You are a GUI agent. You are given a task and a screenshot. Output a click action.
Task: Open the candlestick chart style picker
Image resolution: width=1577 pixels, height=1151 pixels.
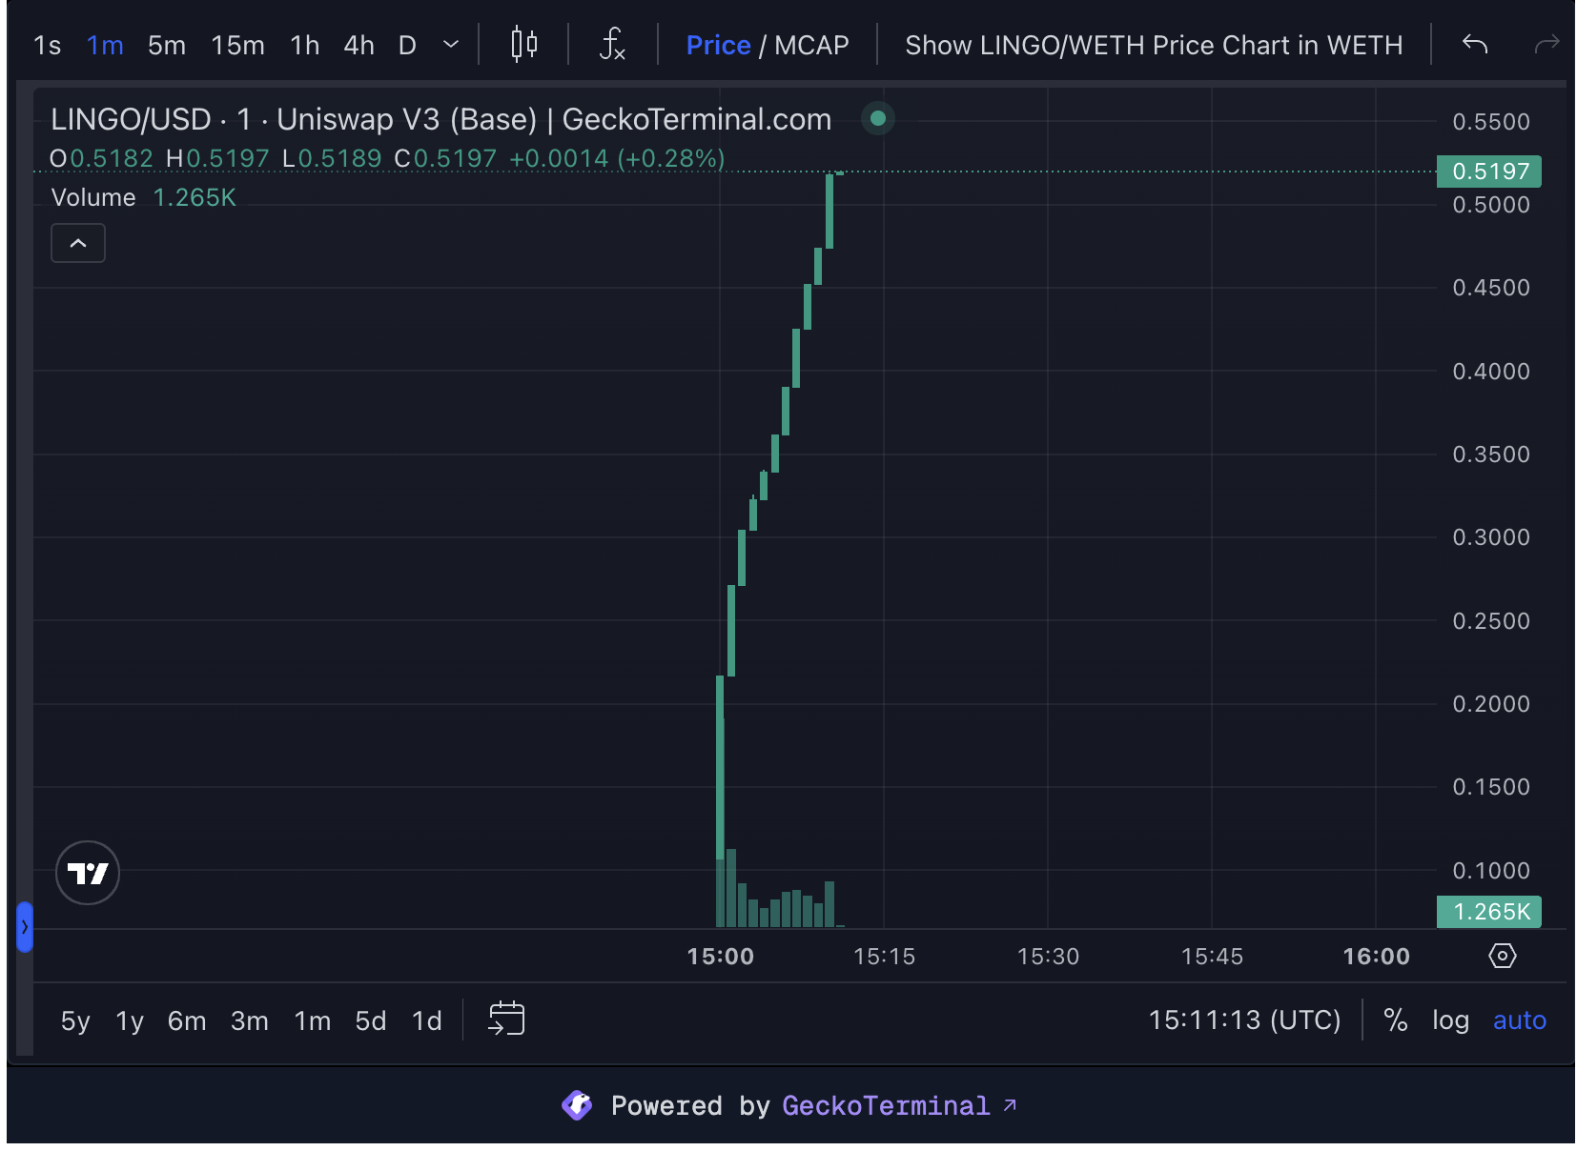point(523,44)
